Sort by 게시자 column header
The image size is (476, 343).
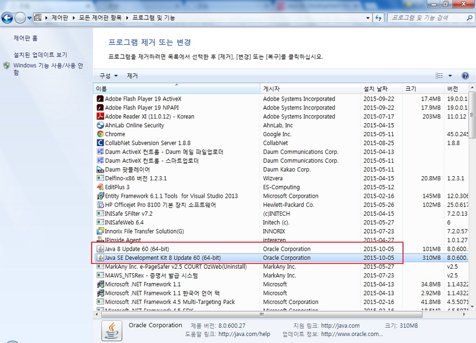[x=310, y=88]
